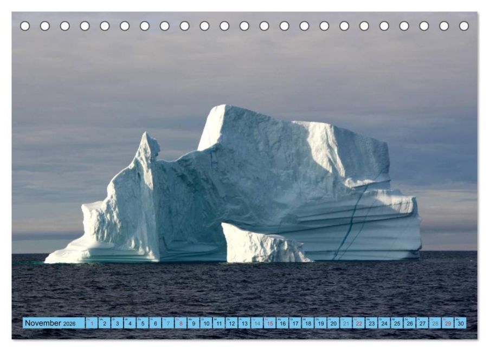Select date 29 in the calendar row
The width and height of the screenshot is (489, 351).
tap(447, 323)
